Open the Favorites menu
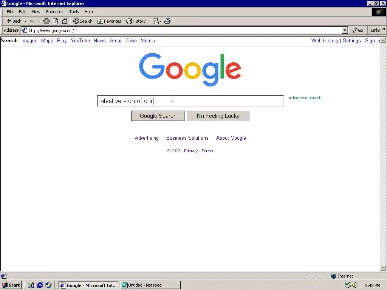This screenshot has width=387, height=290. coord(54,12)
